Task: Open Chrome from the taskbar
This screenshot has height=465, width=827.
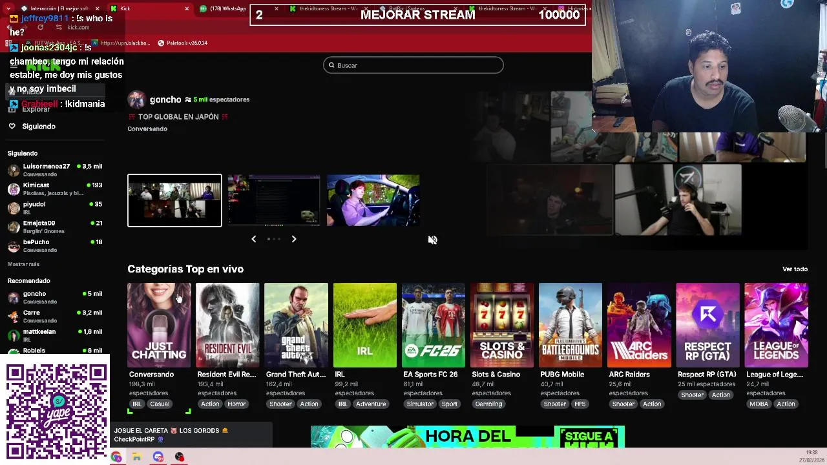Action: coord(116,457)
